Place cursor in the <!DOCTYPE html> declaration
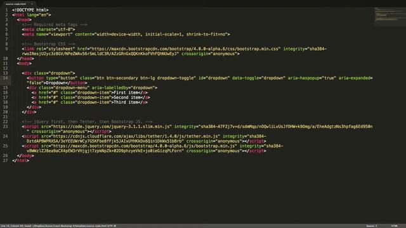Viewport: 406px width, 228px height. point(30,10)
